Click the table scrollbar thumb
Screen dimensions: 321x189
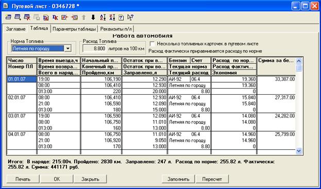coord(299,67)
